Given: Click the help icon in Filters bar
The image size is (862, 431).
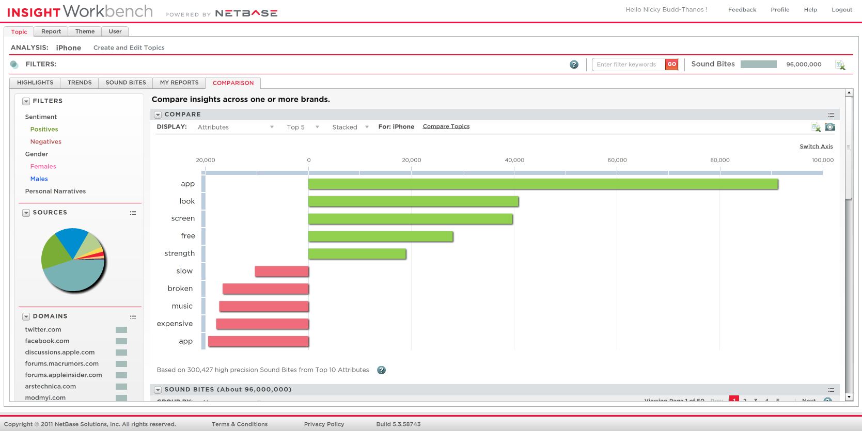Looking at the screenshot, I should click(574, 65).
